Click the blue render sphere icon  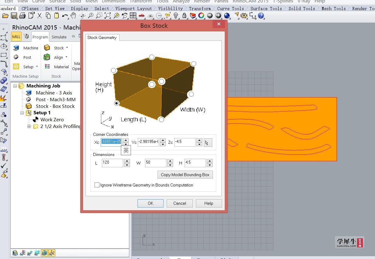(227, 16)
